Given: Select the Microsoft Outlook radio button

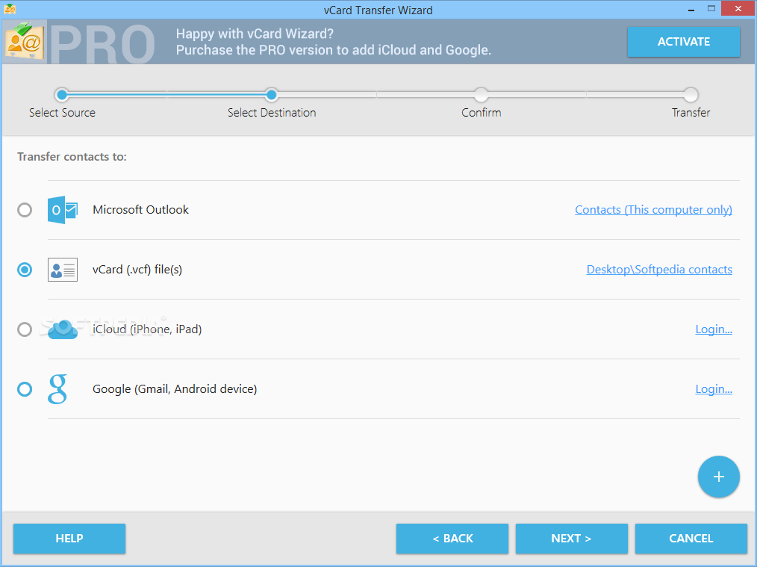Looking at the screenshot, I should point(25,210).
